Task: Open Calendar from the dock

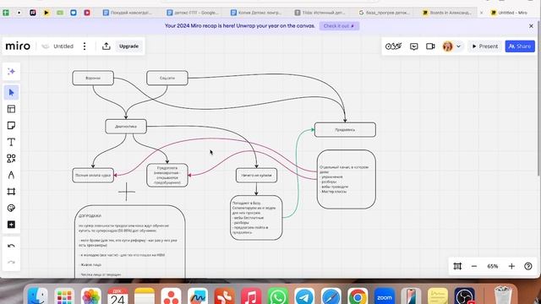Action: [x=117, y=297]
